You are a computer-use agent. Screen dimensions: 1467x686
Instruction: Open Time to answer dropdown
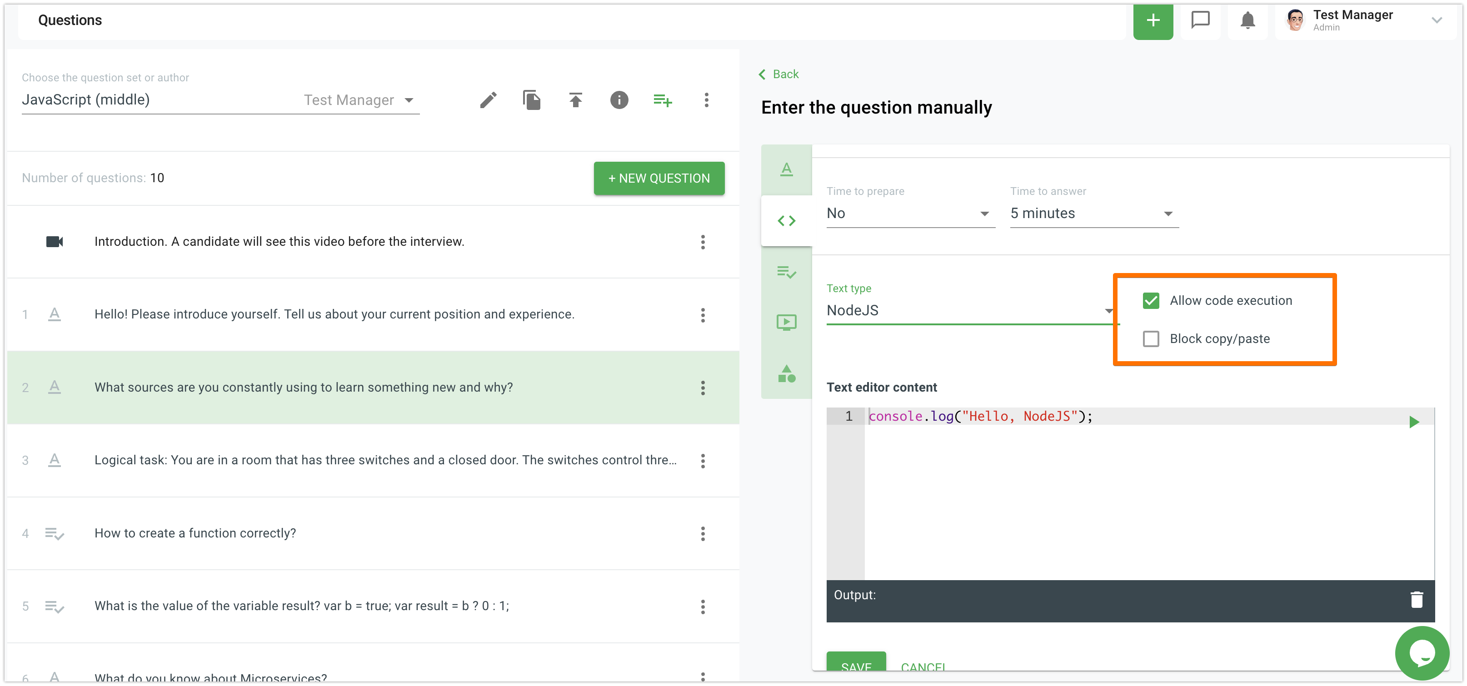coord(1093,214)
